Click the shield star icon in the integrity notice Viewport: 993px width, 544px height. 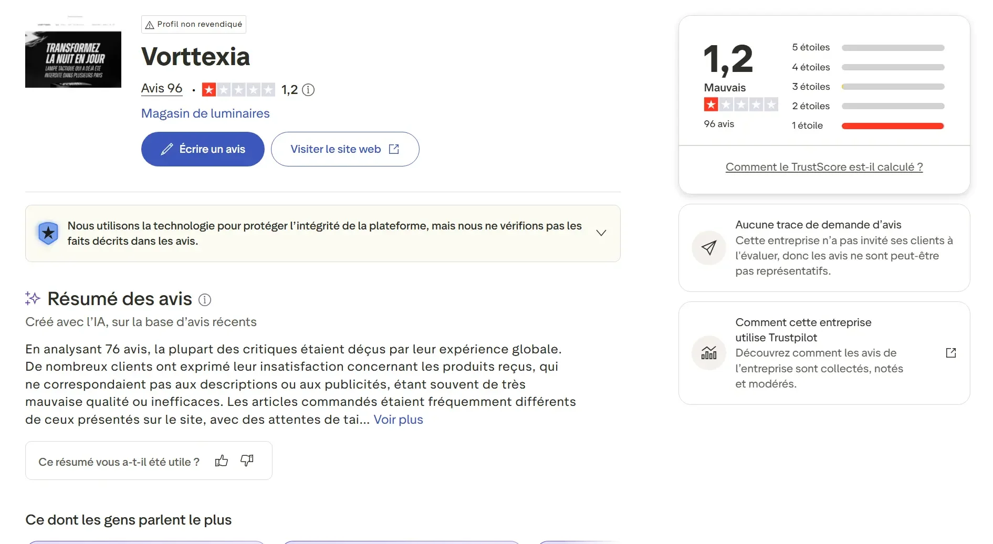pos(48,233)
